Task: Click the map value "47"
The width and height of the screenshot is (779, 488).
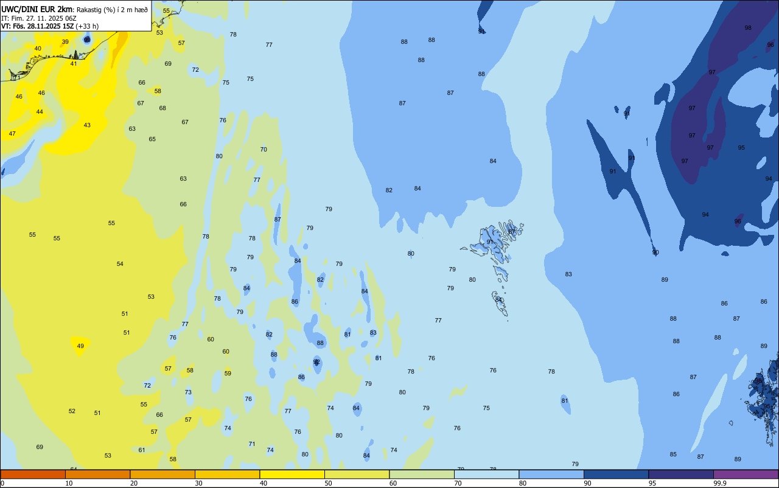Action: 12,134
